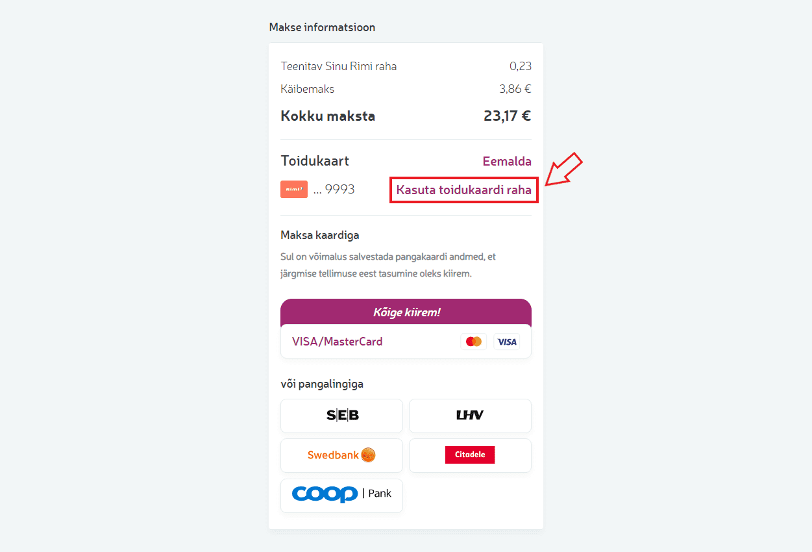Click the Maksa kaardiga heading
Screen dimensions: 812x552
point(320,235)
